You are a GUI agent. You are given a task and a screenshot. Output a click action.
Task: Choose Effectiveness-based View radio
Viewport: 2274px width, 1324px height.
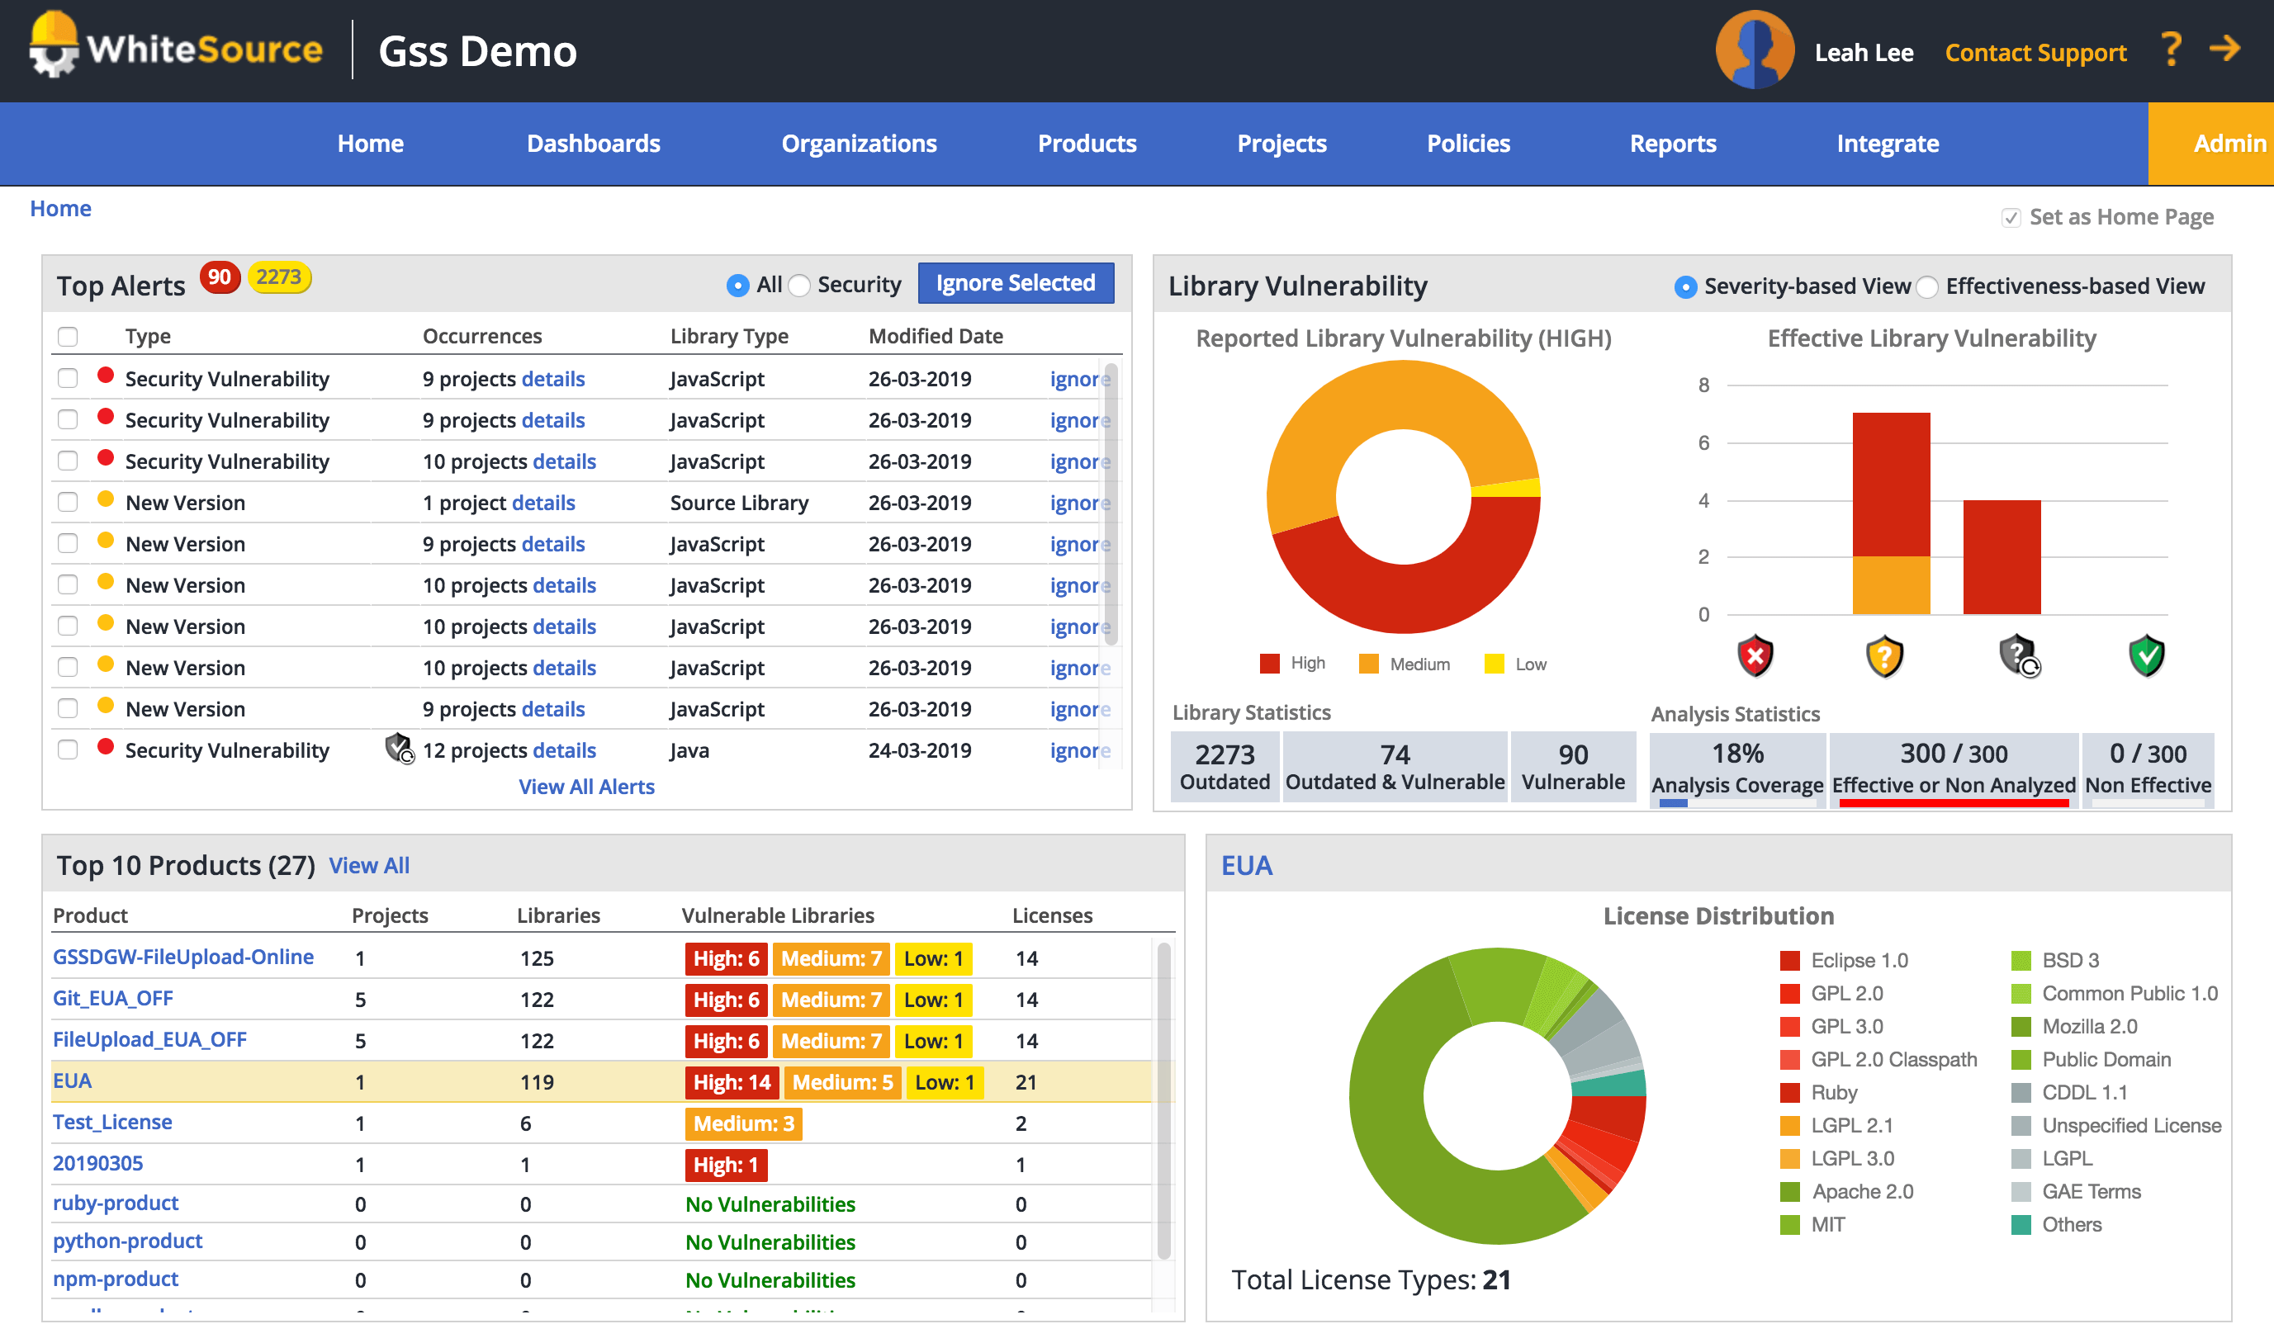click(x=1926, y=286)
